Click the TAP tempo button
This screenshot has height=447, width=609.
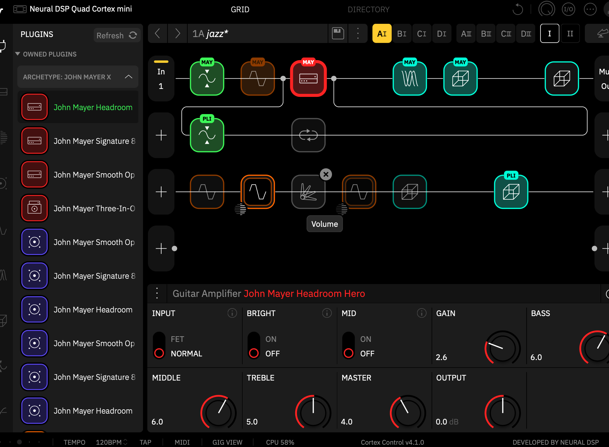tap(145, 442)
